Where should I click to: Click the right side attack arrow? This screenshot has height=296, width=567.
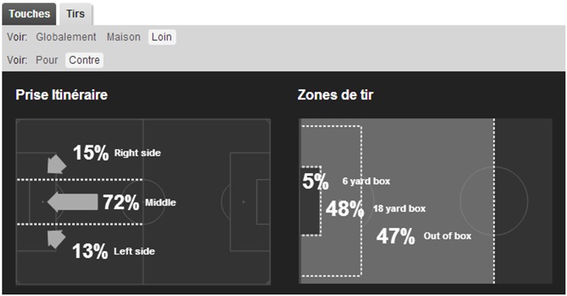57,164
